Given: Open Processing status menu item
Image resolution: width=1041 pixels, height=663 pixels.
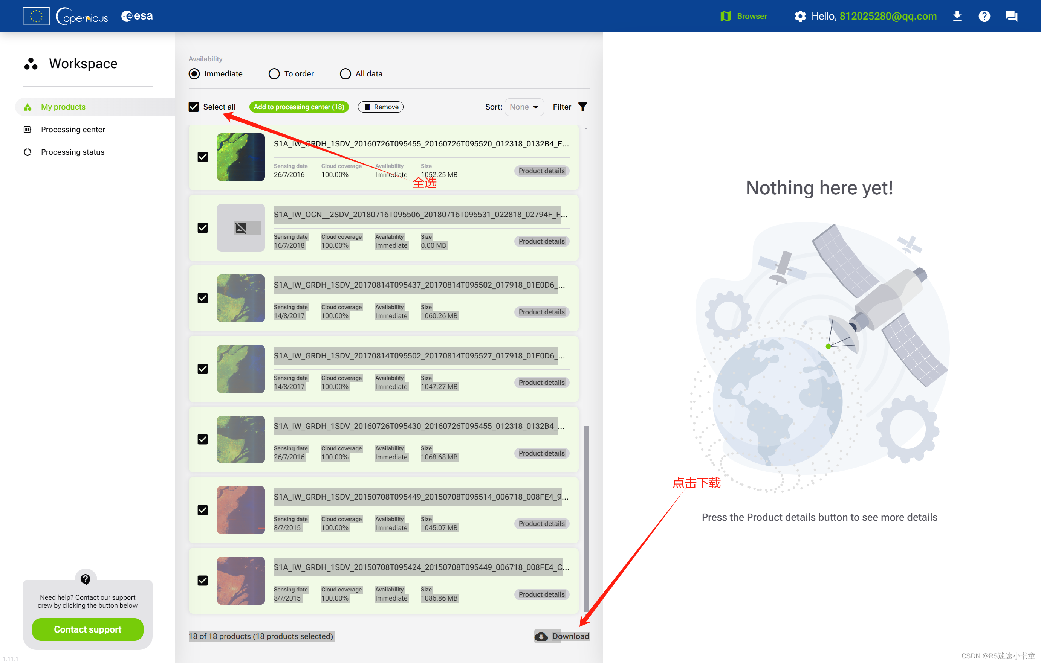Looking at the screenshot, I should coord(73,152).
